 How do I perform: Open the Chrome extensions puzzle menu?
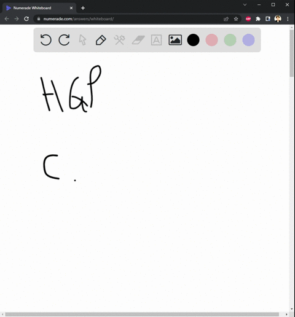(x=258, y=19)
